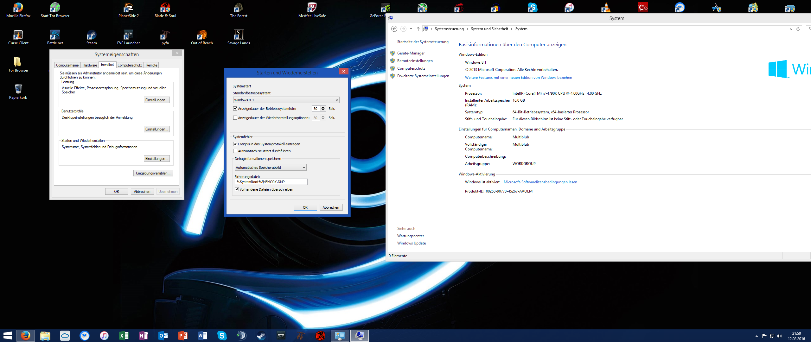Launch Excel from the taskbar

pyautogui.click(x=124, y=336)
